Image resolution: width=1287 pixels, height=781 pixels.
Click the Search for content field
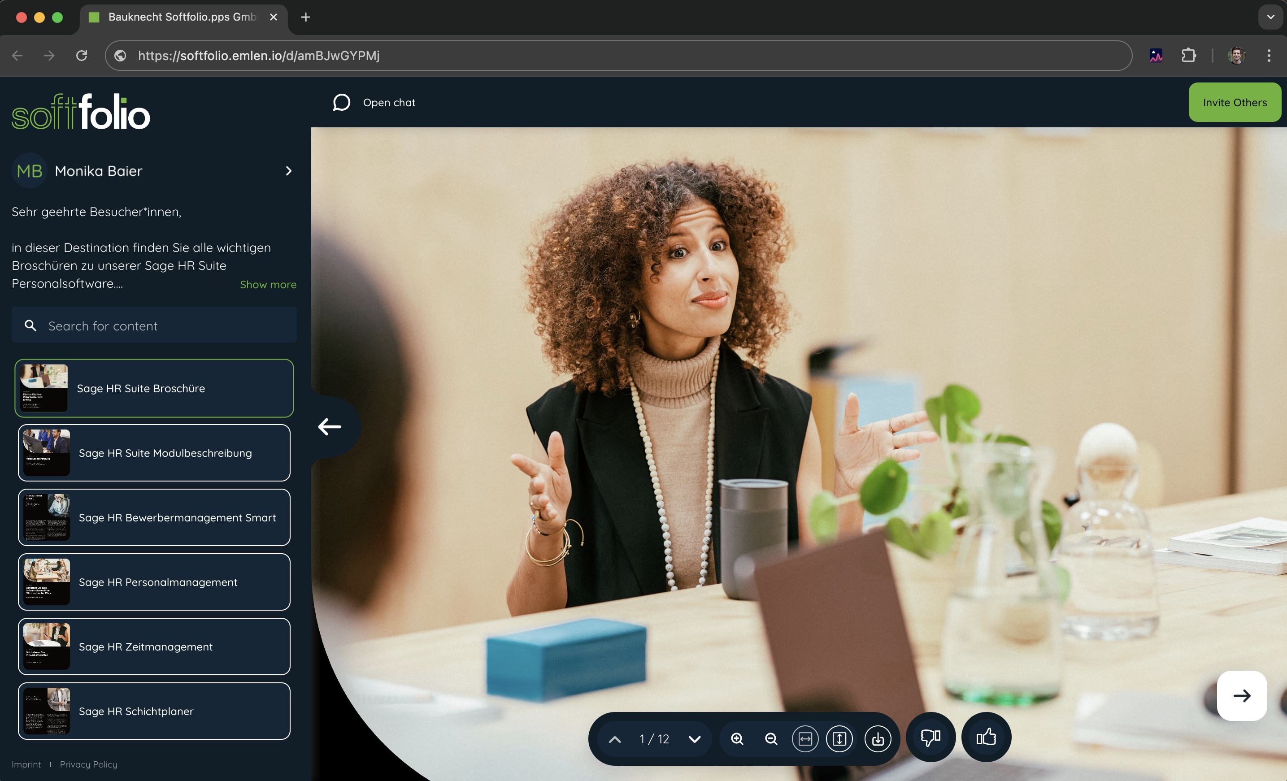pos(154,325)
